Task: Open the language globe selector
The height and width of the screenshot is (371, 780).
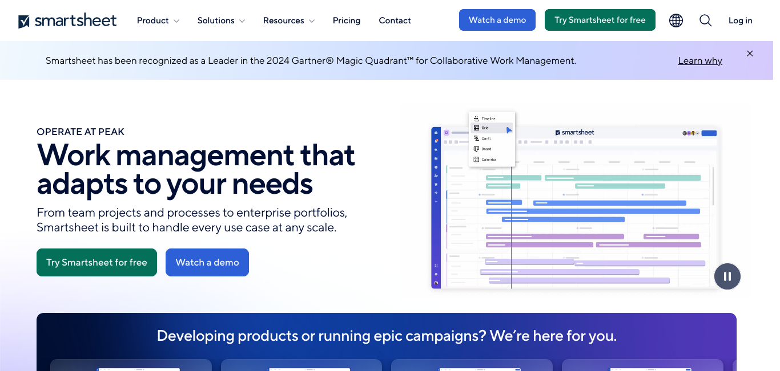Action: click(676, 21)
